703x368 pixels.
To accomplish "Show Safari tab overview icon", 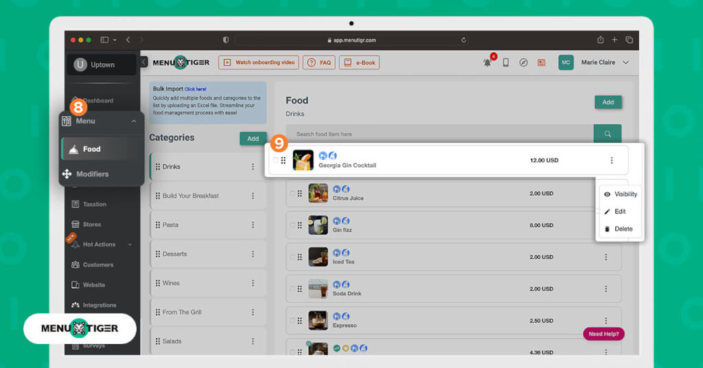I will coord(629,40).
